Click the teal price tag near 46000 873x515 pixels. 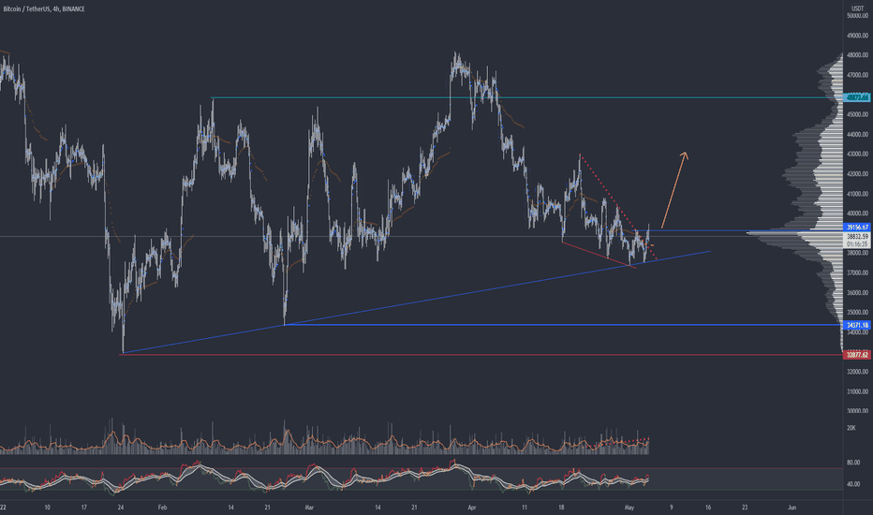(857, 97)
